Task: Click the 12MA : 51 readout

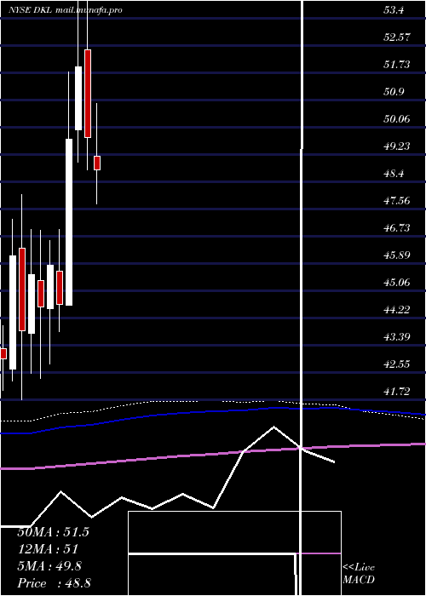Action: (x=48, y=549)
